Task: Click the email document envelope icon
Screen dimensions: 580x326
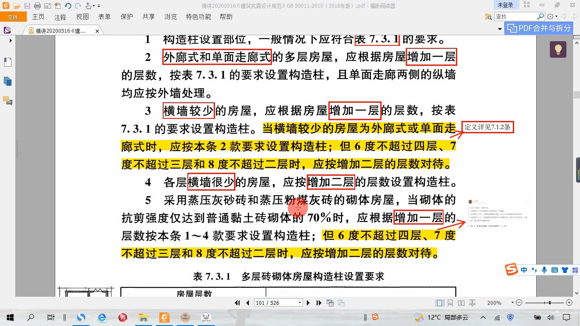Action: click(x=47, y=6)
